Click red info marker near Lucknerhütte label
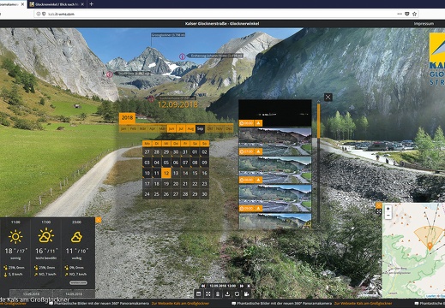Viewport: 445px width, 308px height. pyautogui.click(x=151, y=99)
